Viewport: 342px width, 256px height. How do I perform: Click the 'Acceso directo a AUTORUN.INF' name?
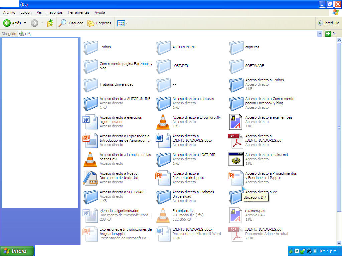[125, 99]
